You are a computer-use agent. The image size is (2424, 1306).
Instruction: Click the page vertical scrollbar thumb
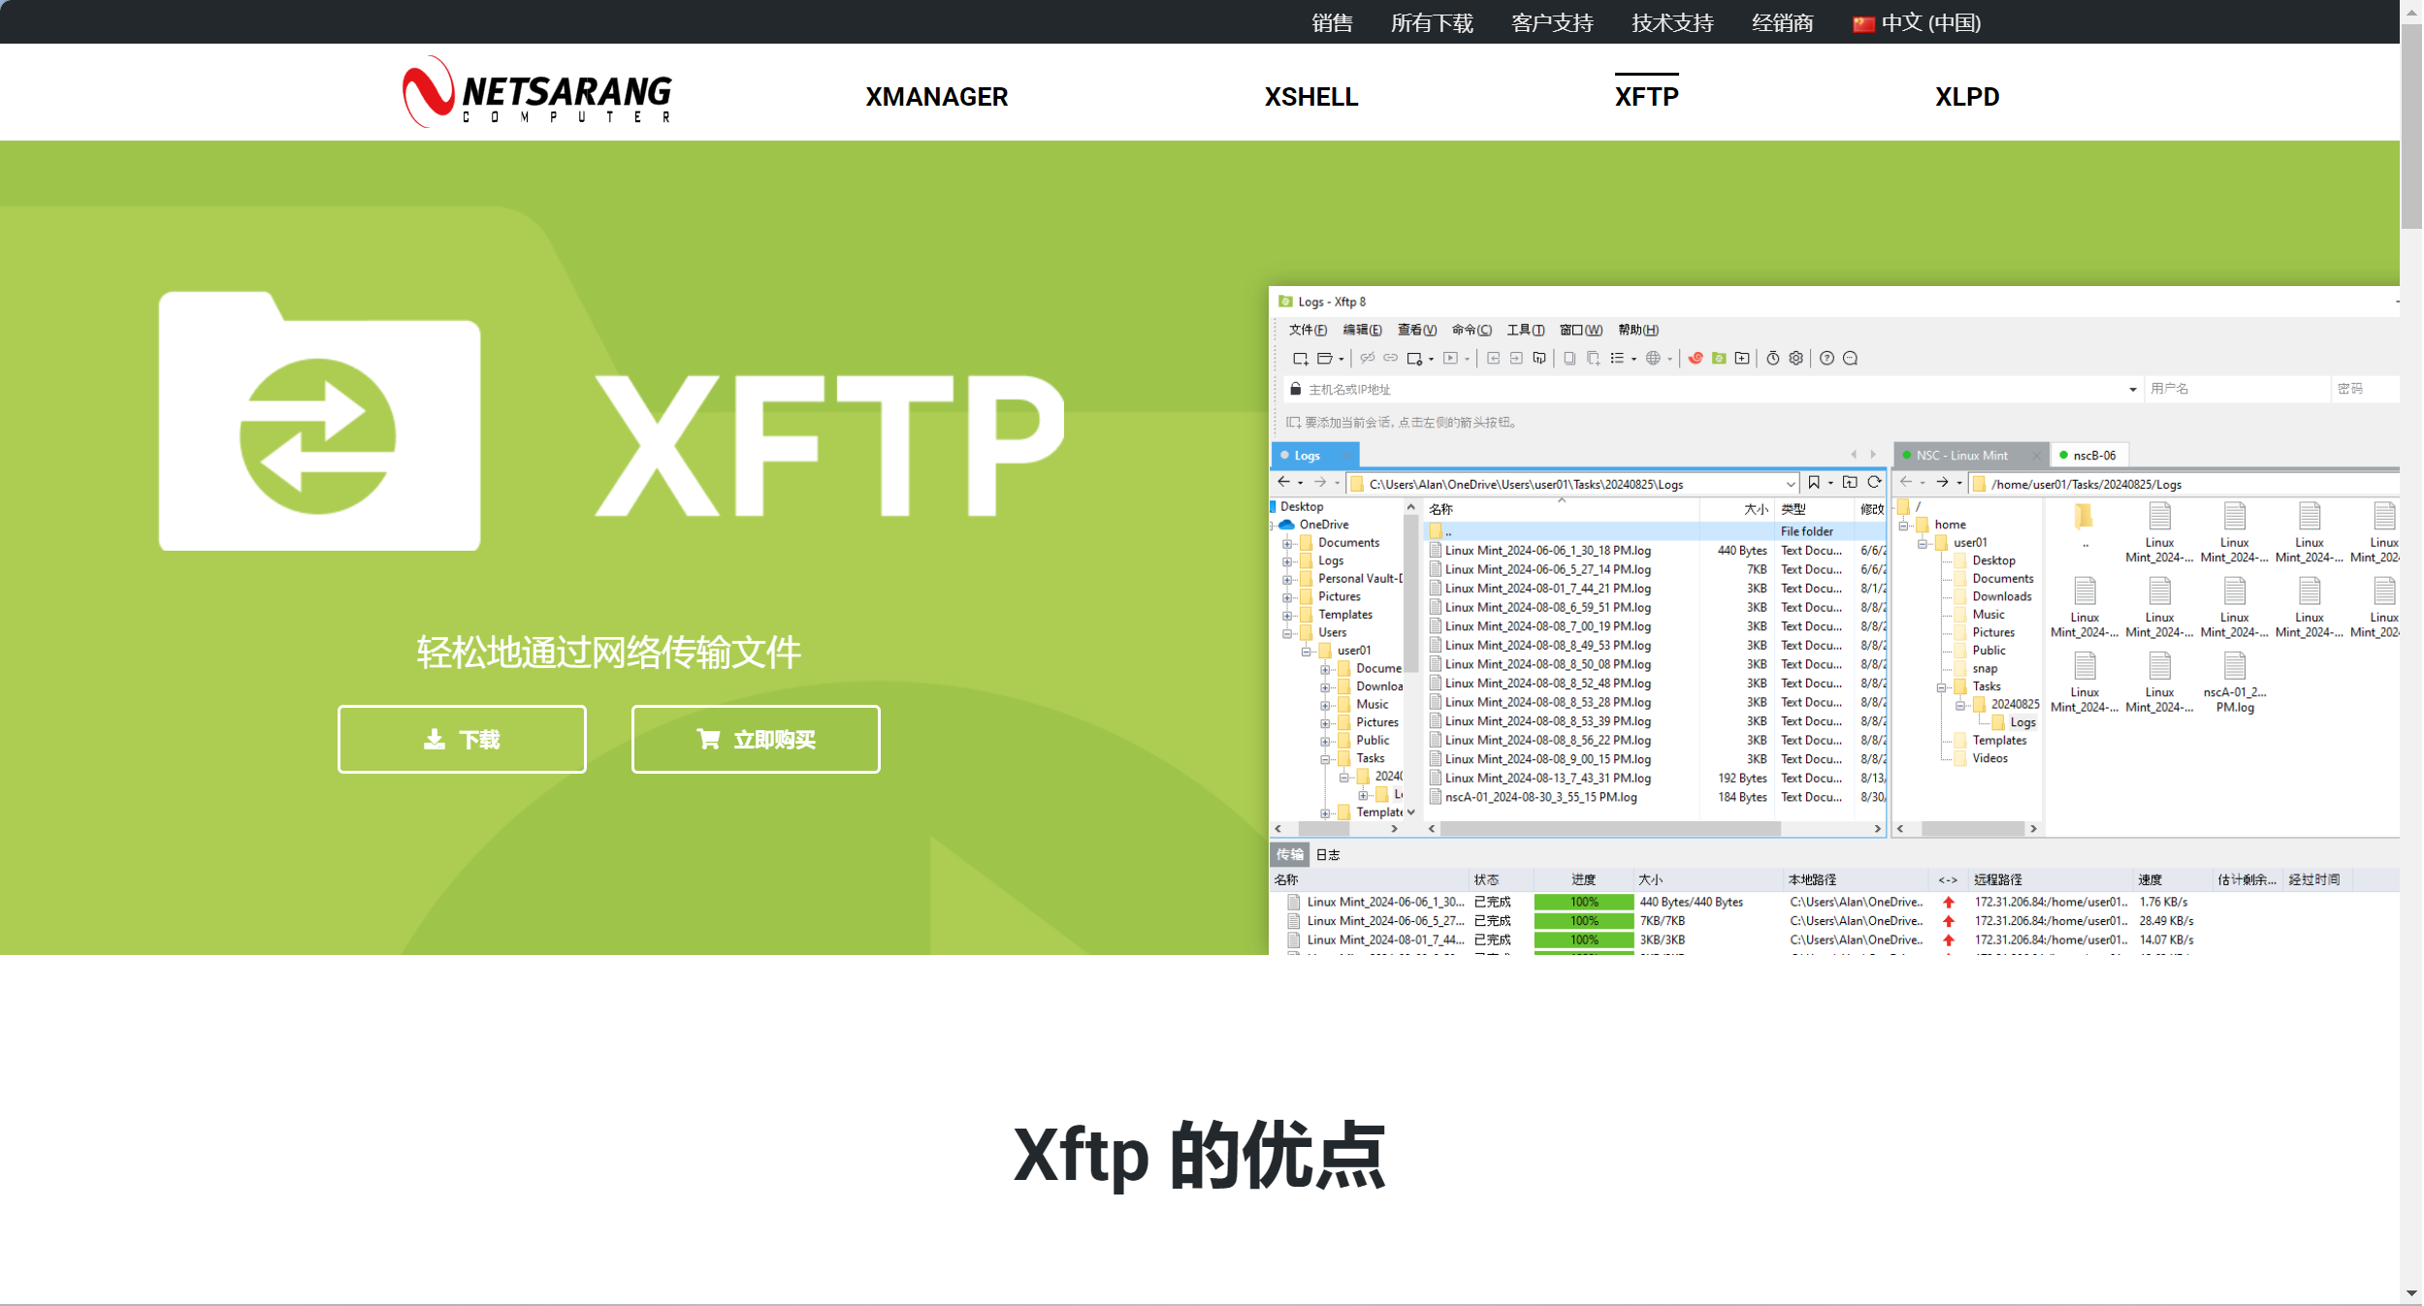point(2411,126)
